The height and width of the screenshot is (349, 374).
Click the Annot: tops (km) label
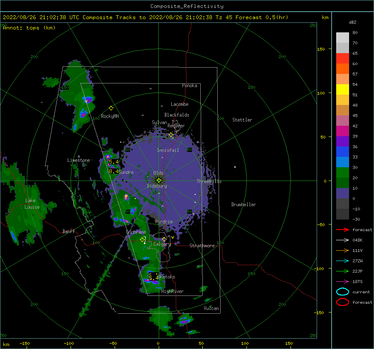pos(29,28)
